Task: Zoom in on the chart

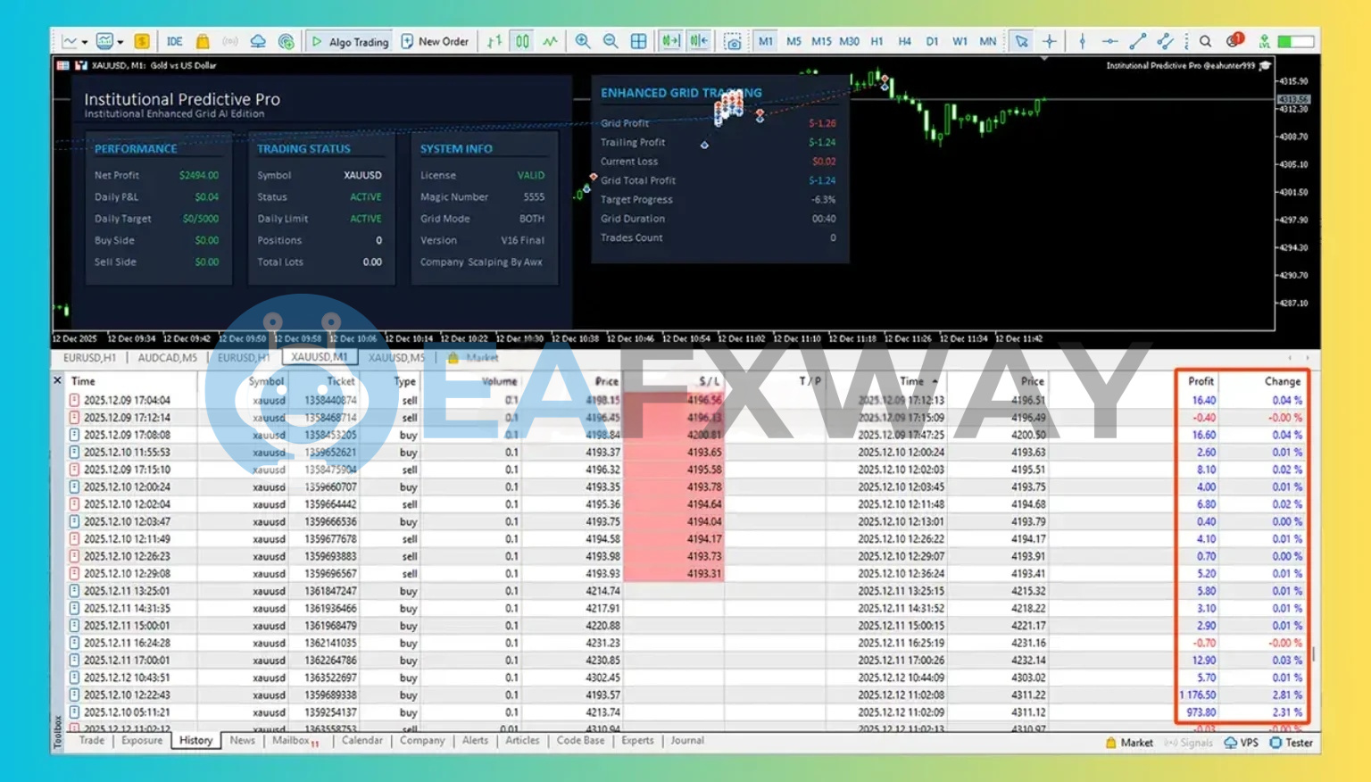Action: tap(583, 41)
